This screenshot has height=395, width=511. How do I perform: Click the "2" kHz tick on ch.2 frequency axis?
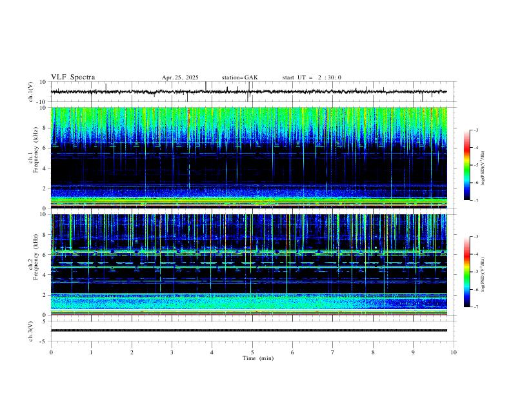coord(45,295)
